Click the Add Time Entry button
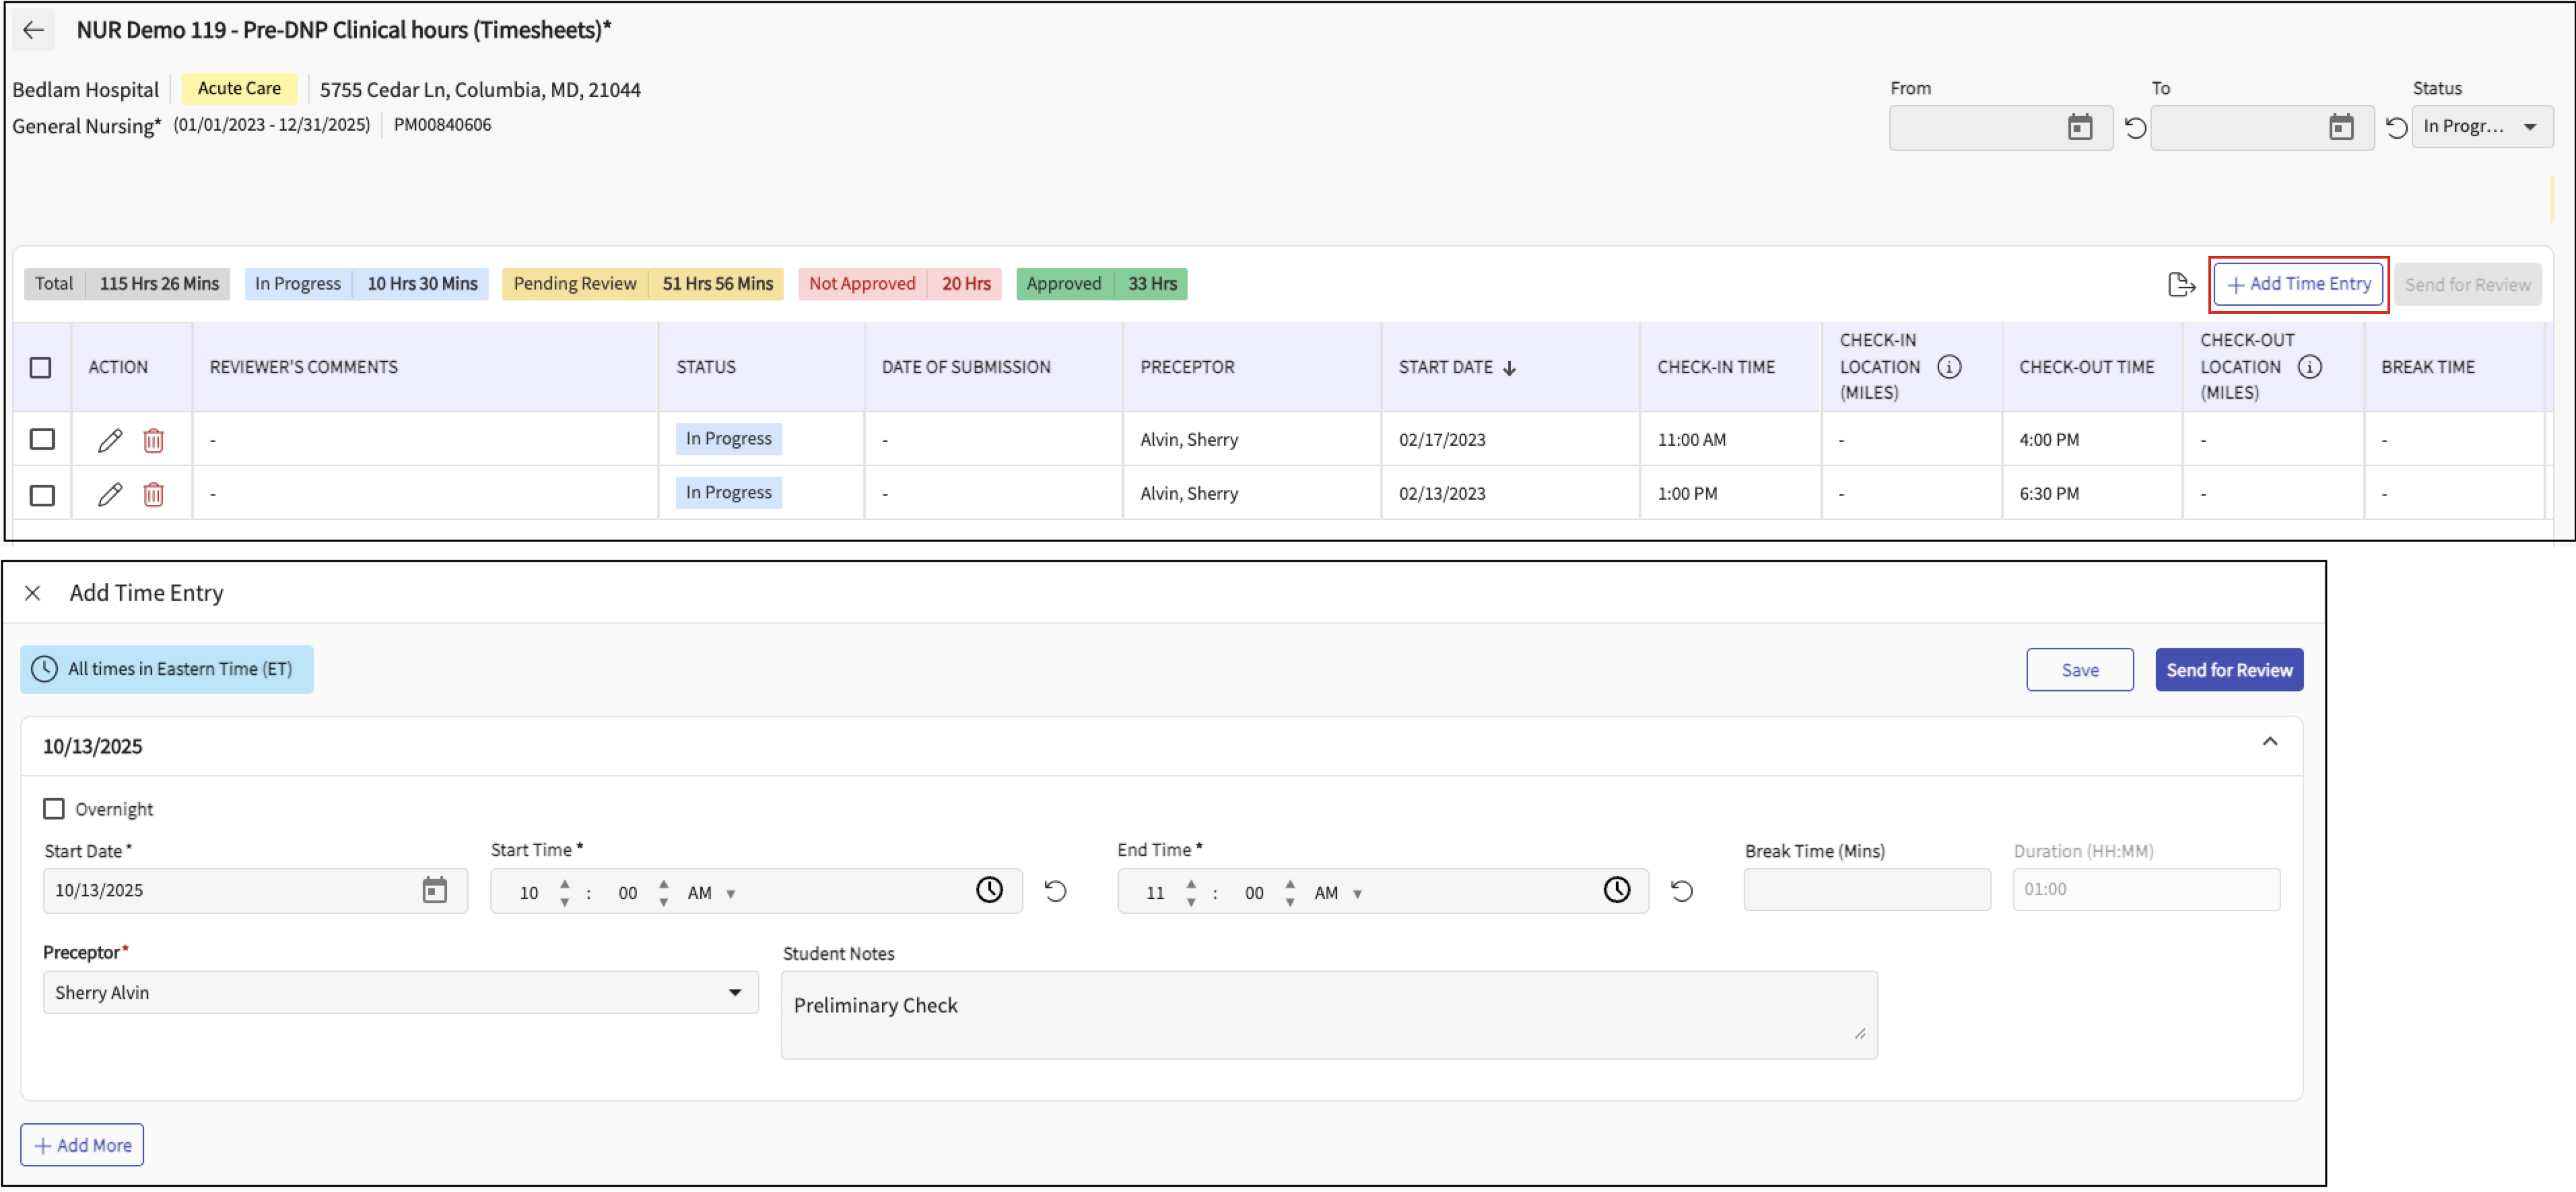This screenshot has height=1192, width=2576. 2298,284
